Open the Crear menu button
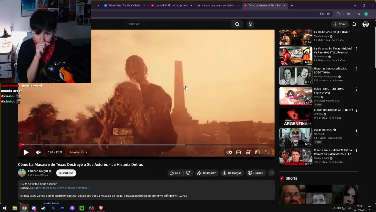Viewport: 376px width, 212px height. click(340, 24)
